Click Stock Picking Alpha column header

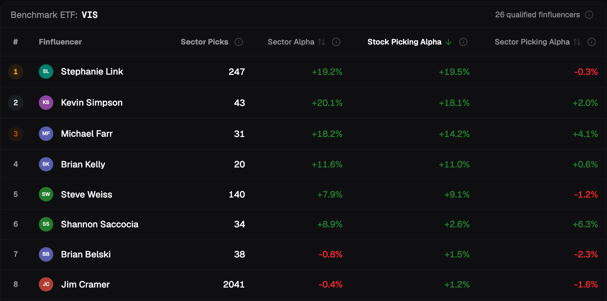(x=404, y=42)
